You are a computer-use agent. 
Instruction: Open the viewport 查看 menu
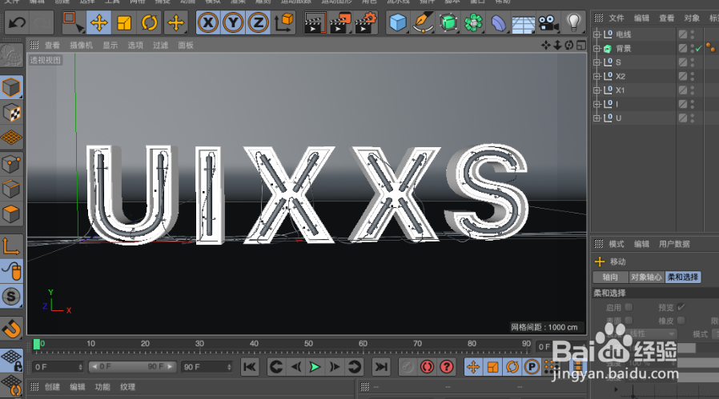click(52, 46)
